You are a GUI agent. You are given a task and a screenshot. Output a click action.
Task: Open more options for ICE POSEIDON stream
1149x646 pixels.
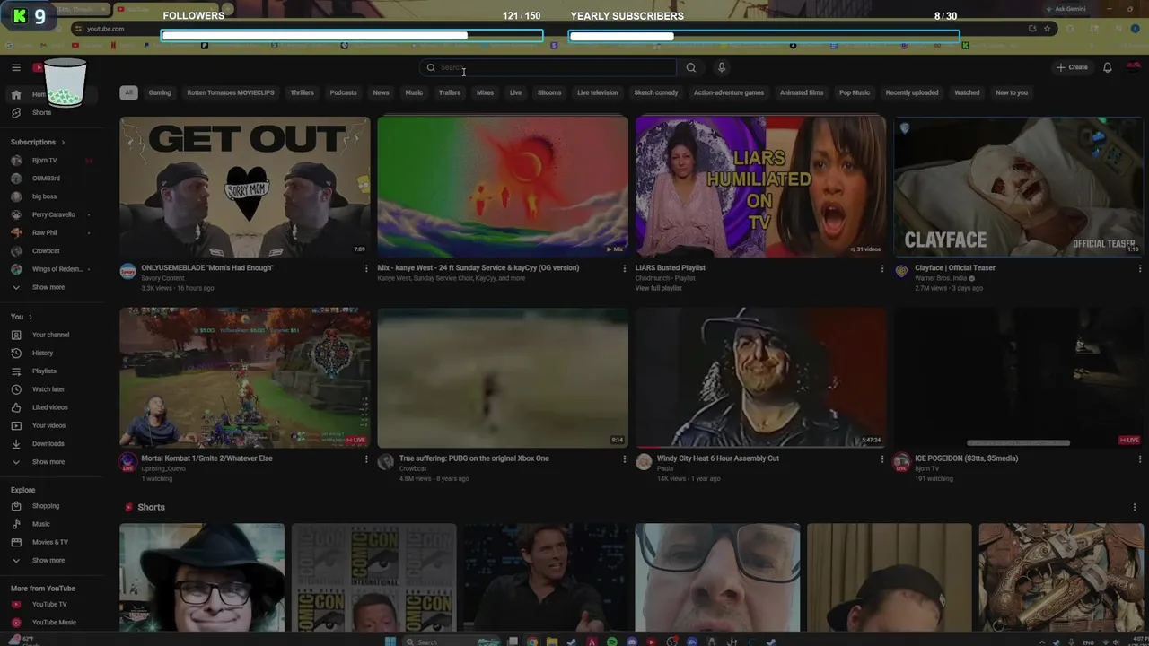[x=1140, y=458]
